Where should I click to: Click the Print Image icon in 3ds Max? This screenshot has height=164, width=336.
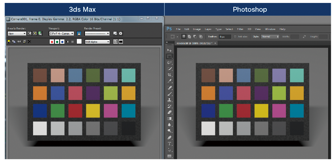point(24,42)
